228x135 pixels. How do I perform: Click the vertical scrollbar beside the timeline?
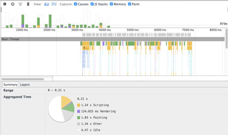227,39
